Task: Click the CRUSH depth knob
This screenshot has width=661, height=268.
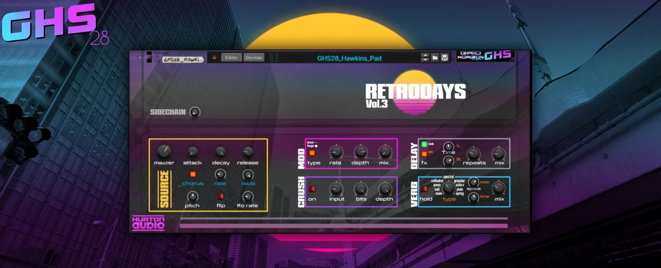Action: [x=385, y=189]
